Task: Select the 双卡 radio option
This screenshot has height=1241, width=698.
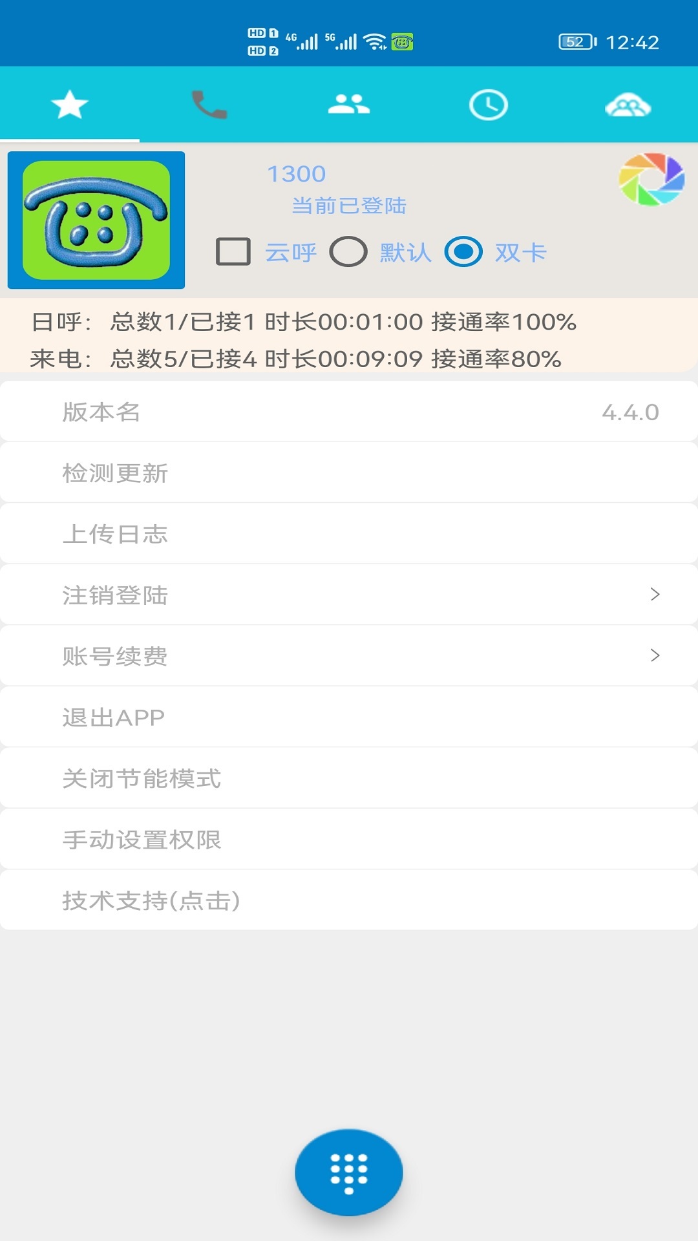Action: tap(463, 252)
